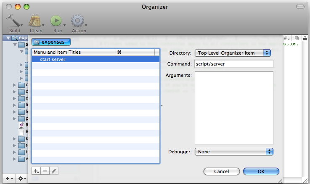The width and height of the screenshot is (310, 184).
Task: Click the Cancel button
Action: click(221, 171)
